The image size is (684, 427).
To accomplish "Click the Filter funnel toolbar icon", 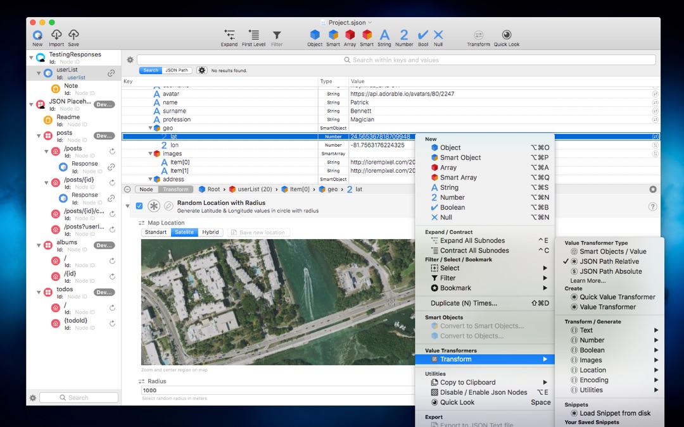I will [277, 35].
